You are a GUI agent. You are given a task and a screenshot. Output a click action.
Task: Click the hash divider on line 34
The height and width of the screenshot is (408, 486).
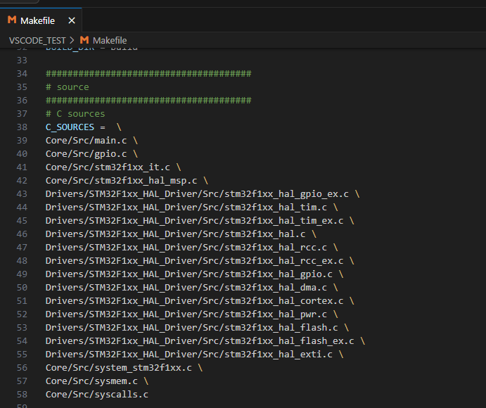click(x=148, y=73)
